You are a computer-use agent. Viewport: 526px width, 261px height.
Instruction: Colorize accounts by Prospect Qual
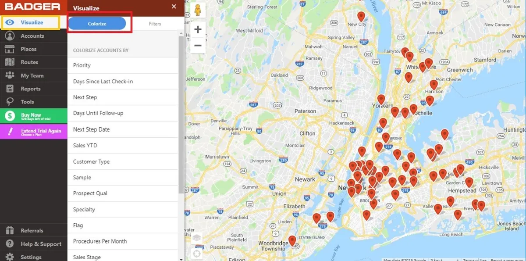[123, 193]
